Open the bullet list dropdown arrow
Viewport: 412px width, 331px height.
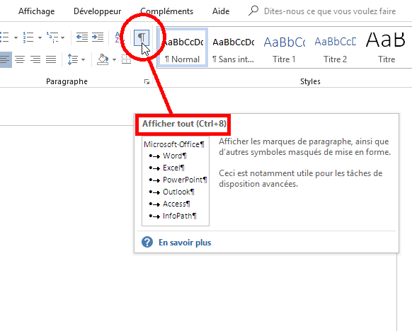(16, 37)
